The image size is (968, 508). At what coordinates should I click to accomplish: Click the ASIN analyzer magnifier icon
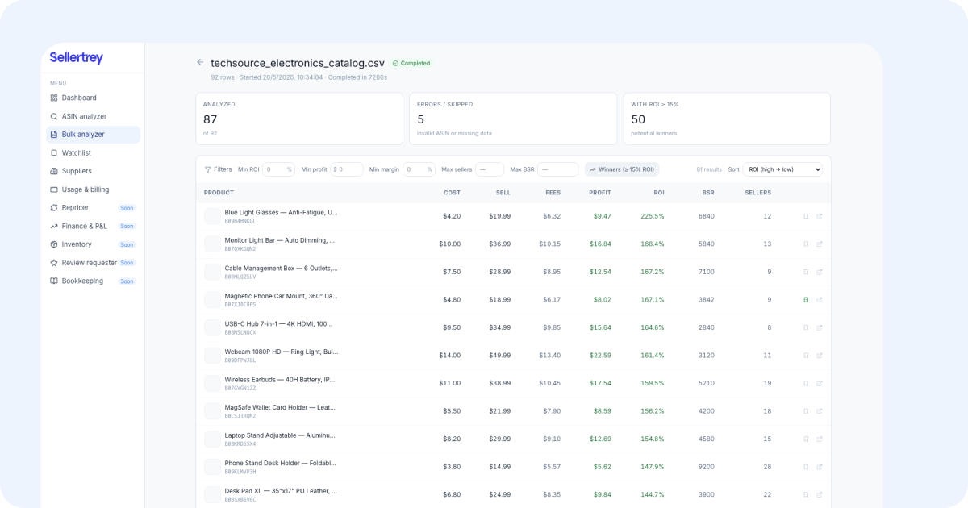pos(54,116)
